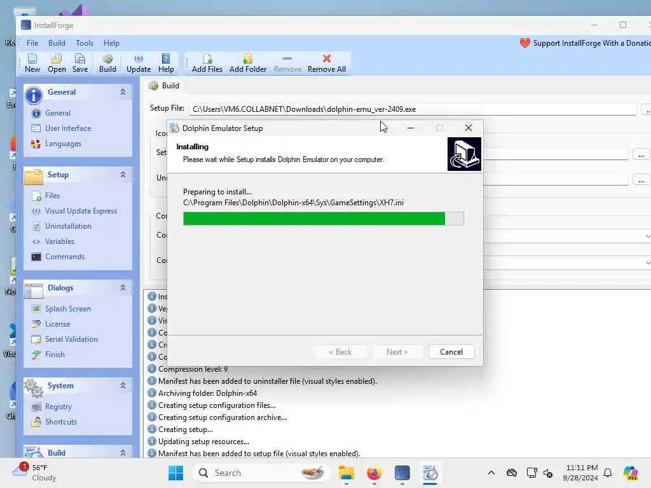Switch to Dolphin setup taskbar icon
Viewport: 651px width, 488px height.
pyautogui.click(x=430, y=473)
